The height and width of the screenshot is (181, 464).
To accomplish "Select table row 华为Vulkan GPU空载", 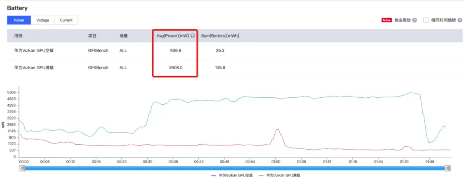I will tap(235, 51).
